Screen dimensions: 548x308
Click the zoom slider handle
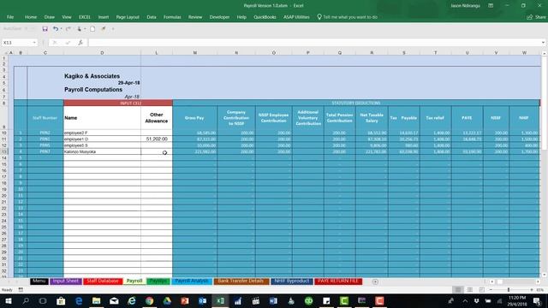click(509, 290)
